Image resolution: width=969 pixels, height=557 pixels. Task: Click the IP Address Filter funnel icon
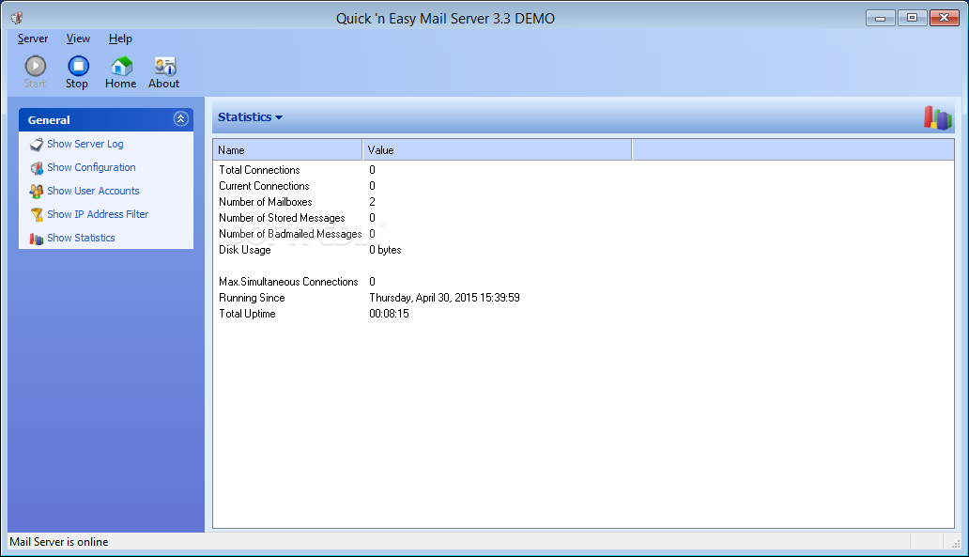coord(37,214)
